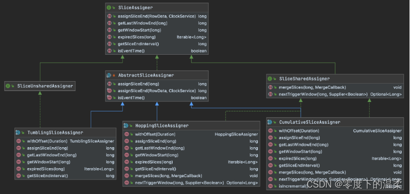Click method icon of withOffset(Duration) in HoppingSliceAssigner
The width and height of the screenshot is (410, 194).
(x=127, y=134)
